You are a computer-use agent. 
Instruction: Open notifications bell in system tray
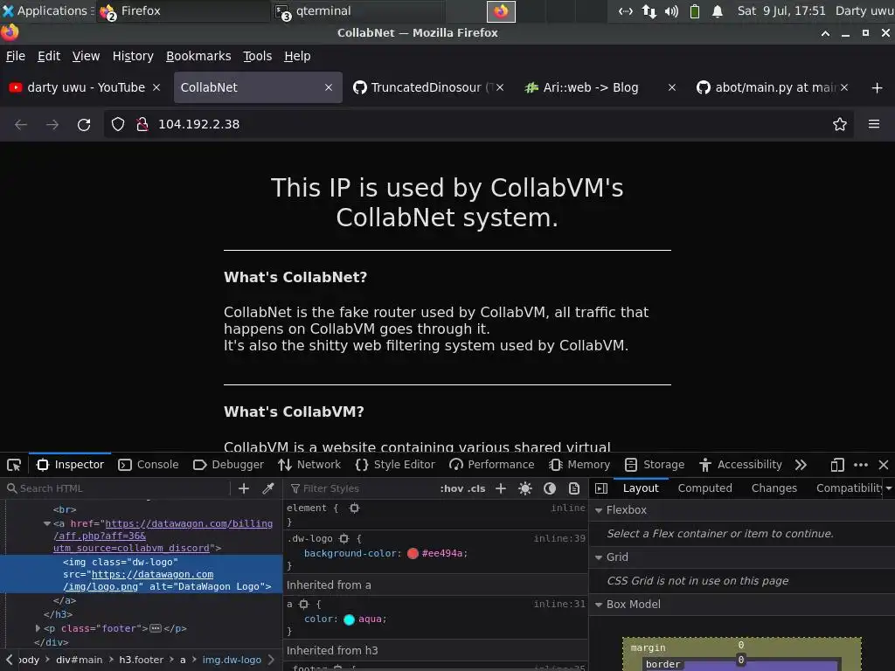pyautogui.click(x=718, y=11)
